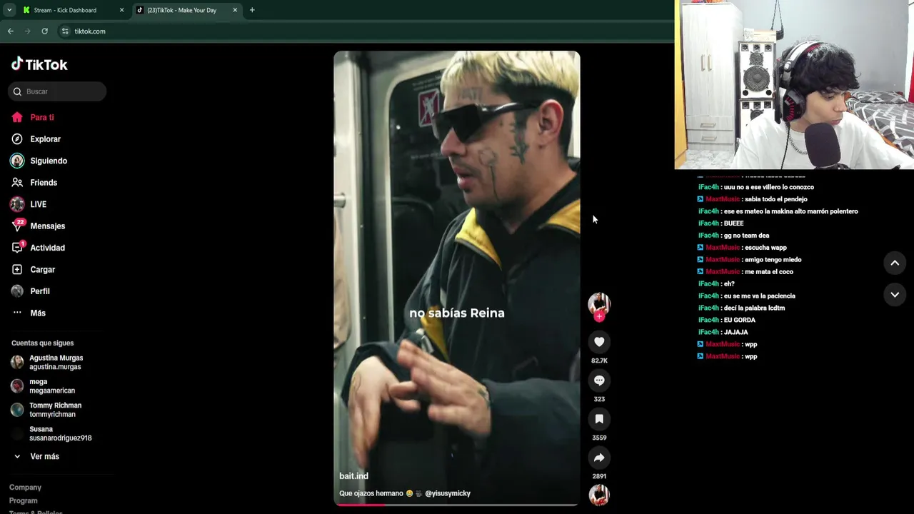
Task: Click the 82.7K likes count
Action: 599,361
